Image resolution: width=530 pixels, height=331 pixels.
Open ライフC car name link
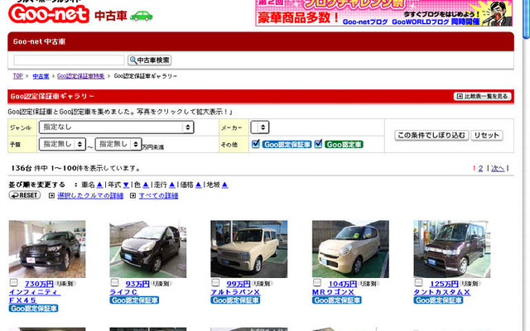[123, 292]
